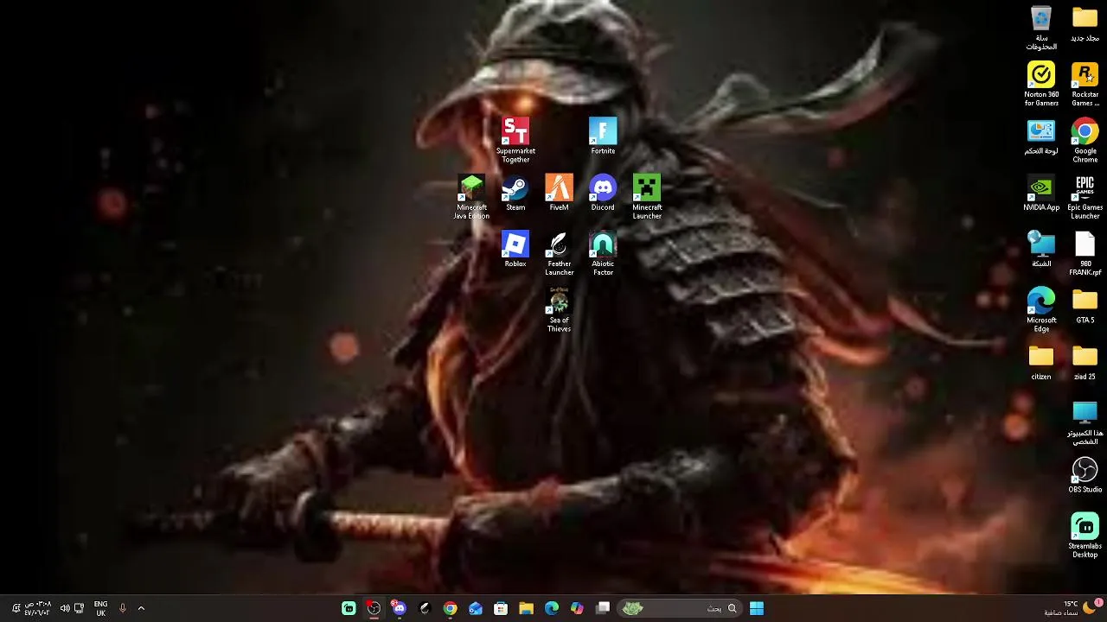
Task: Open the Windows Start menu
Action: click(757, 608)
